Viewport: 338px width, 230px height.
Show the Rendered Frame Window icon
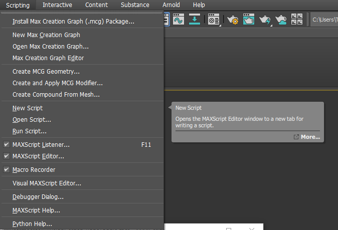(249, 20)
